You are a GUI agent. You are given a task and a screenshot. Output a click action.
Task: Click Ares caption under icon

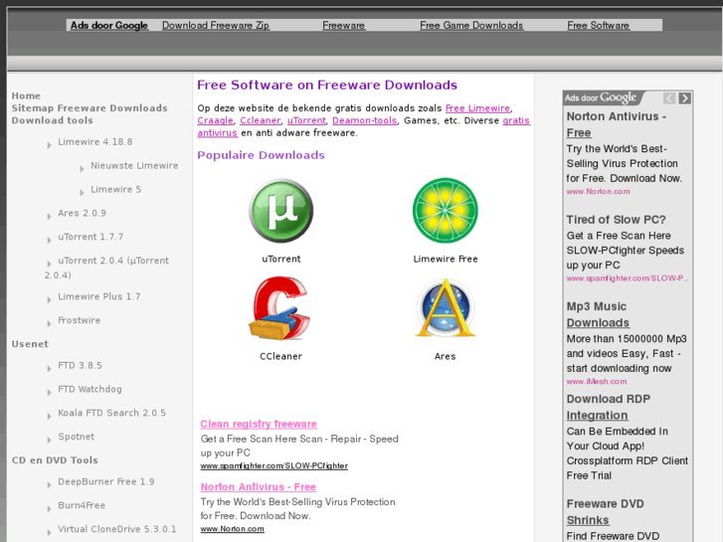(x=445, y=357)
